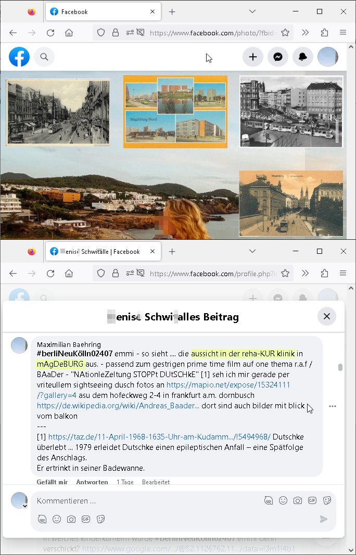This screenshot has height=555, width=356.
Task: Open the taz.de Kudamm article link
Action: 159,437
